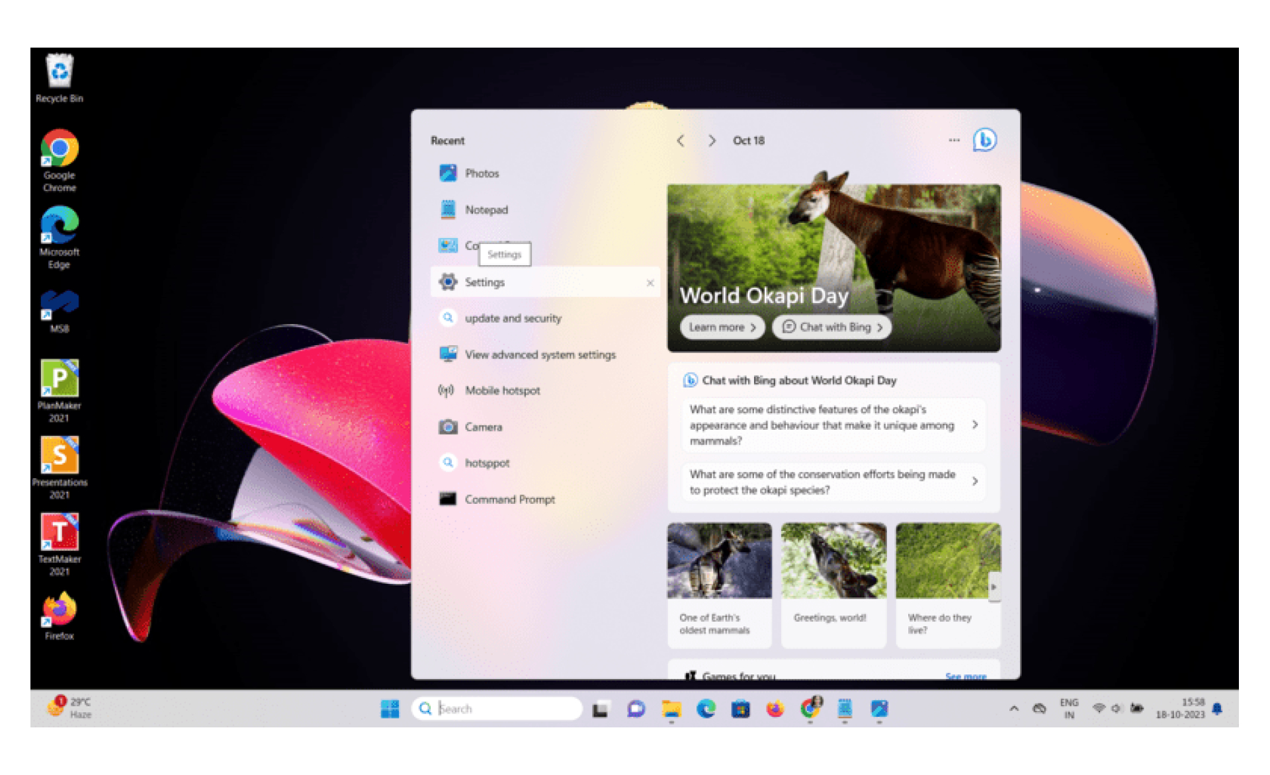Open the three-dot more options menu

(x=954, y=140)
